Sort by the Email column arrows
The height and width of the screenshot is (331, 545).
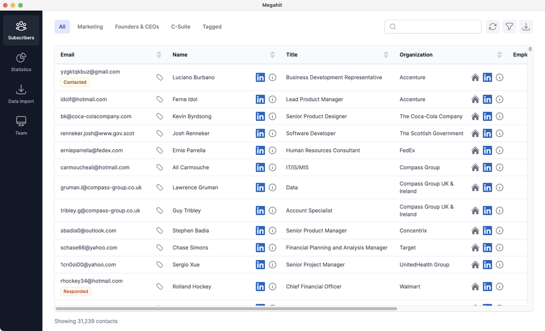[x=159, y=55]
